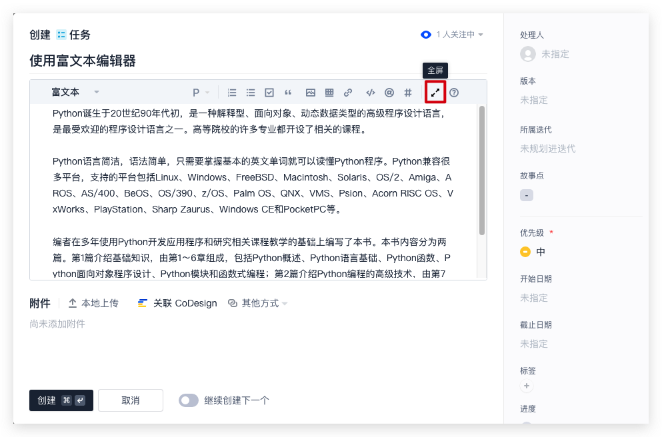Assign handler via 未指定 under 处理人
Image resolution: width=662 pixels, height=437 pixels.
pos(555,54)
